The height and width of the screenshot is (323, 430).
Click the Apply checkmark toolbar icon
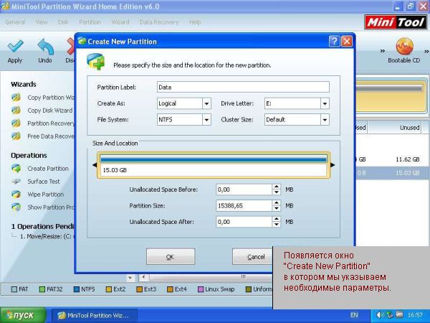pos(14,48)
